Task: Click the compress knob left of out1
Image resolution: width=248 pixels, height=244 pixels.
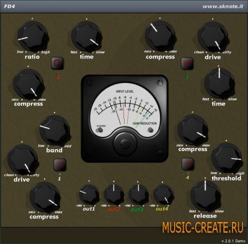Action: [45, 198]
